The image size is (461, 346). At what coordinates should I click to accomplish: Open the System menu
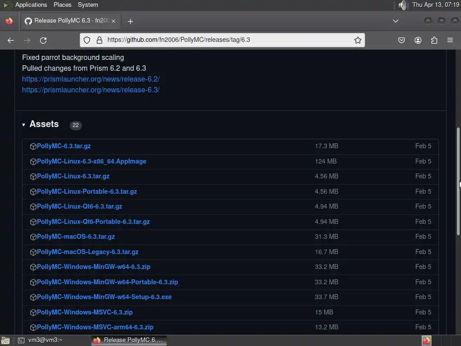[x=88, y=5]
